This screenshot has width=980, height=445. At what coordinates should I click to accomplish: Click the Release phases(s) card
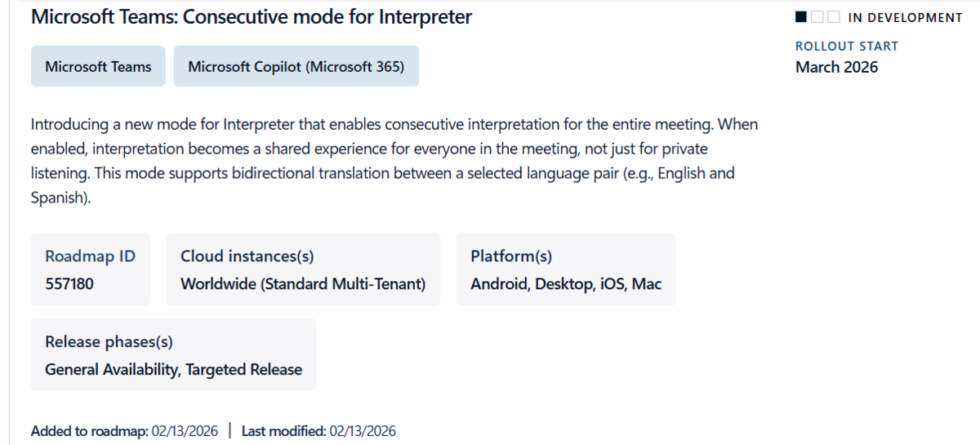click(x=173, y=355)
